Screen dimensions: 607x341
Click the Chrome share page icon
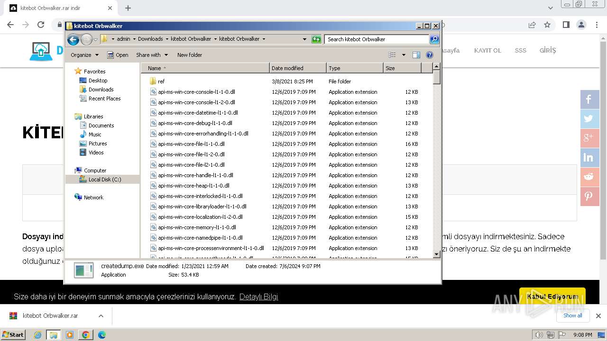coord(532,25)
